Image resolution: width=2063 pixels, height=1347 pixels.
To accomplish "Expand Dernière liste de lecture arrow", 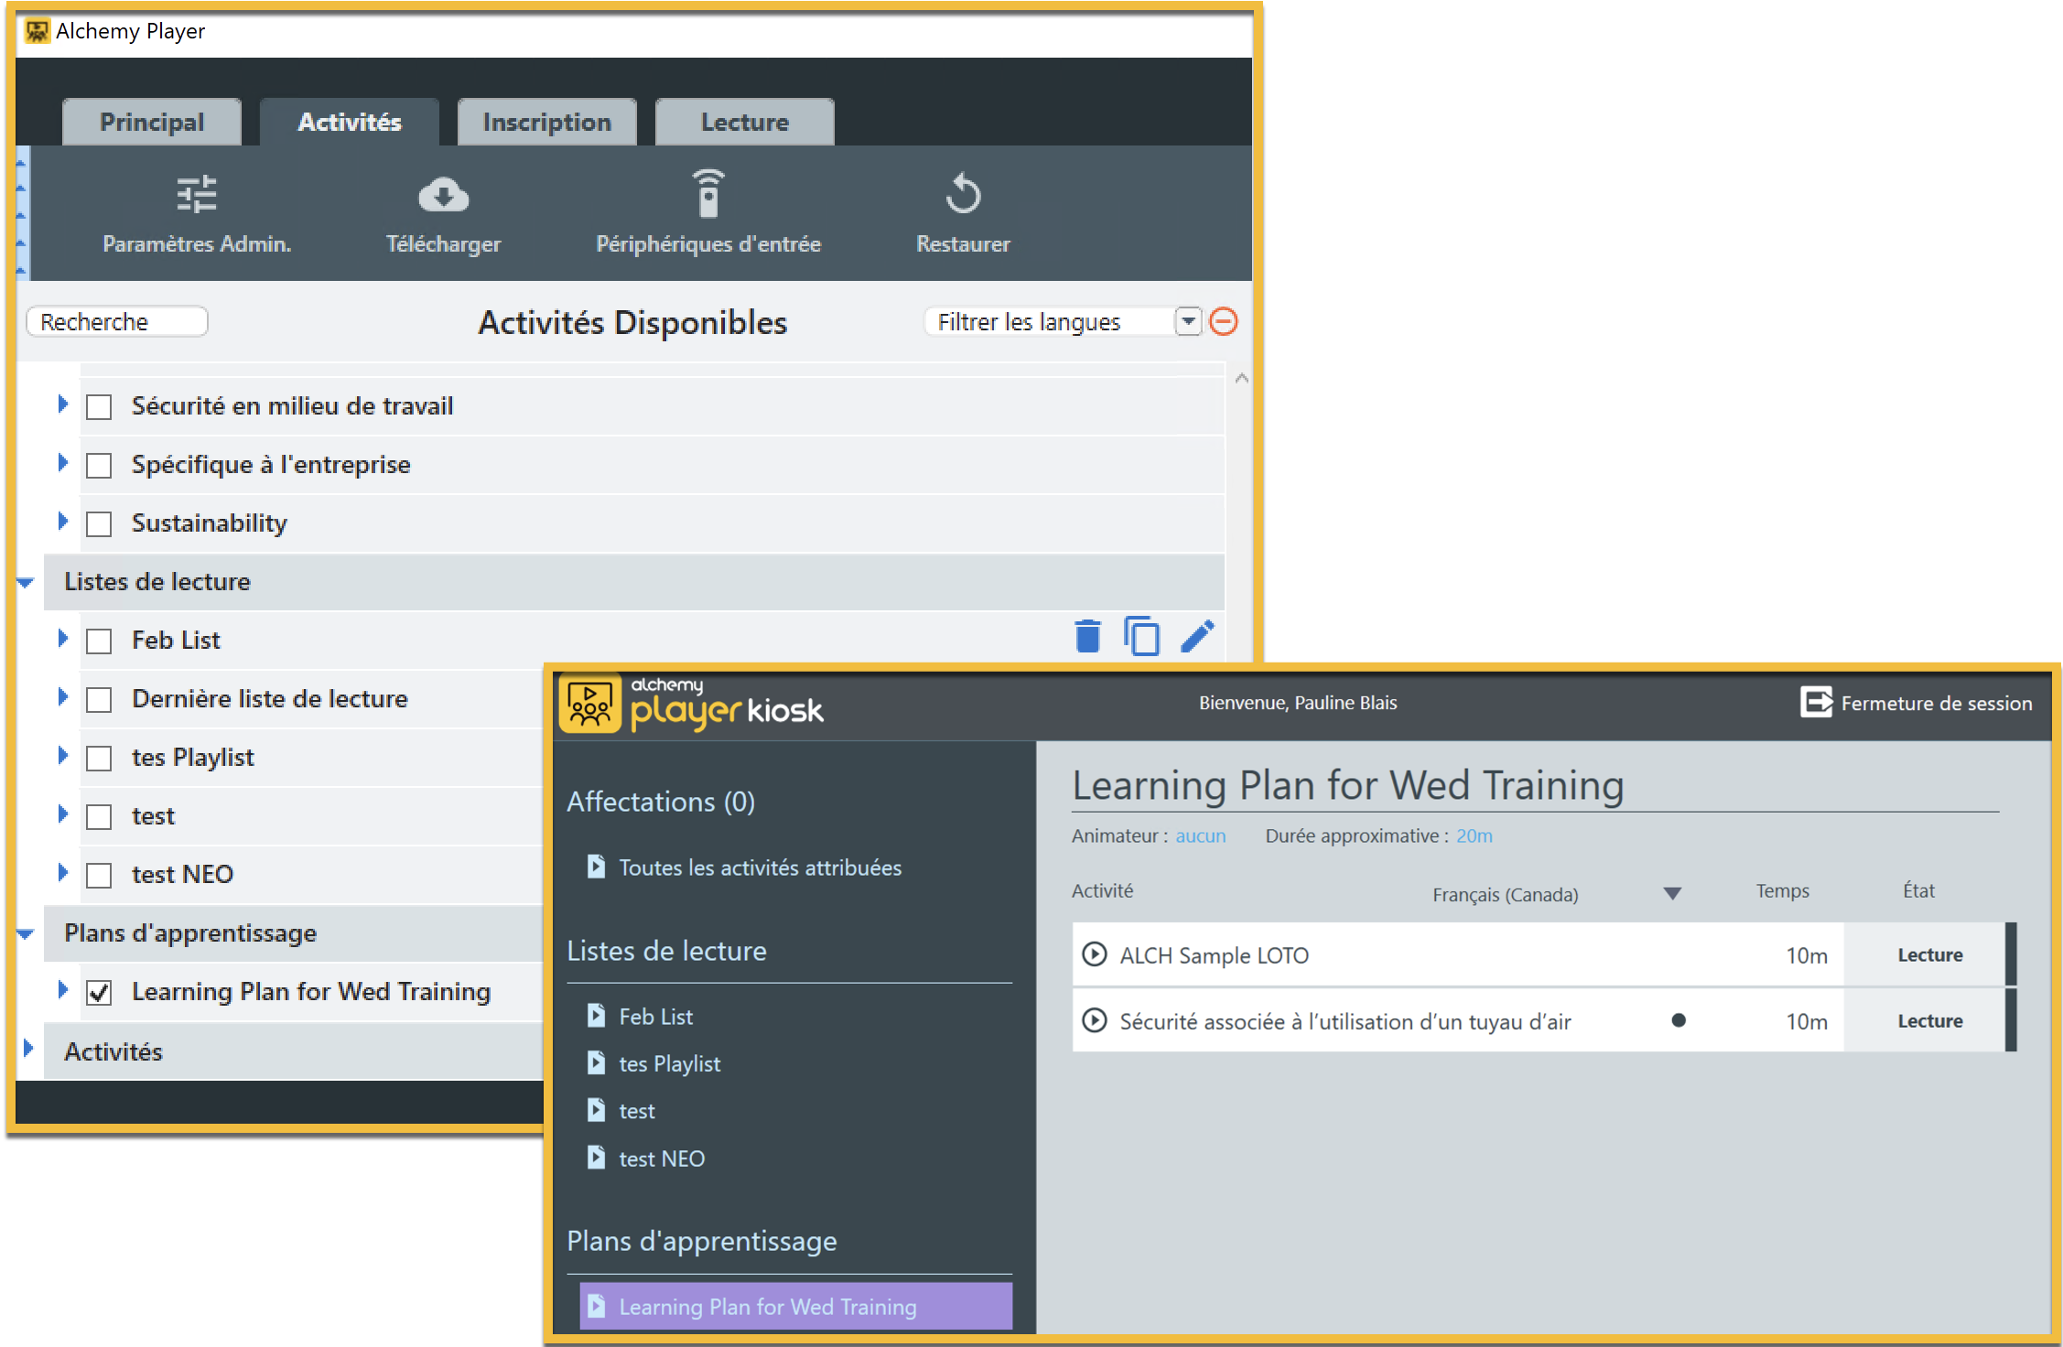I will click(62, 696).
